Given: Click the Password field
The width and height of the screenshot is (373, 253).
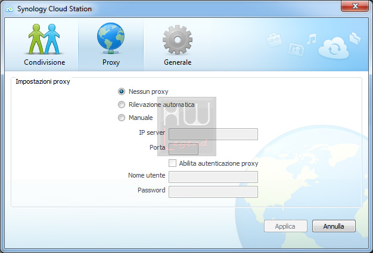Looking at the screenshot, I should (x=213, y=192).
